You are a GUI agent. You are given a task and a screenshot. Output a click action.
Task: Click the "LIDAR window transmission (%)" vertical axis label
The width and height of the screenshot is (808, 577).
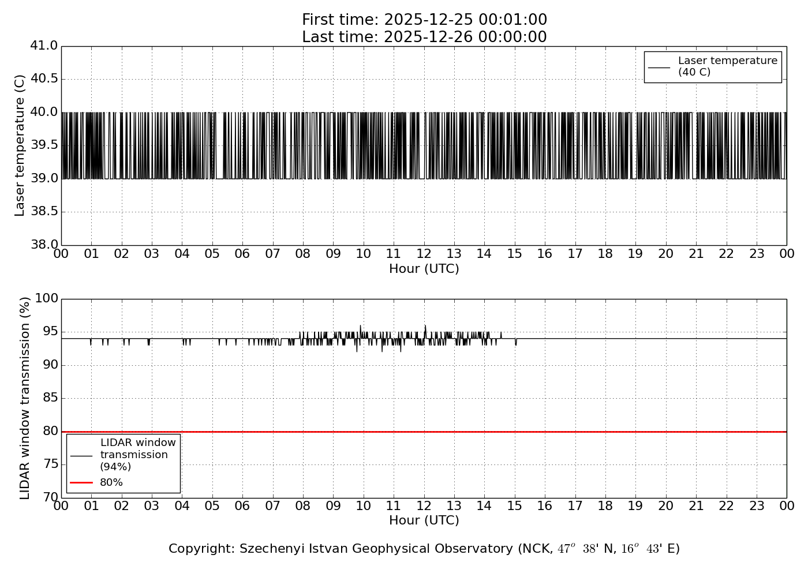point(25,398)
